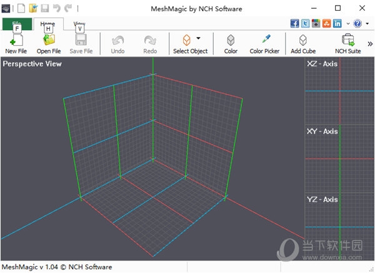Open the Help question mark icon
Screen dimensions: 375x273
click(357, 24)
